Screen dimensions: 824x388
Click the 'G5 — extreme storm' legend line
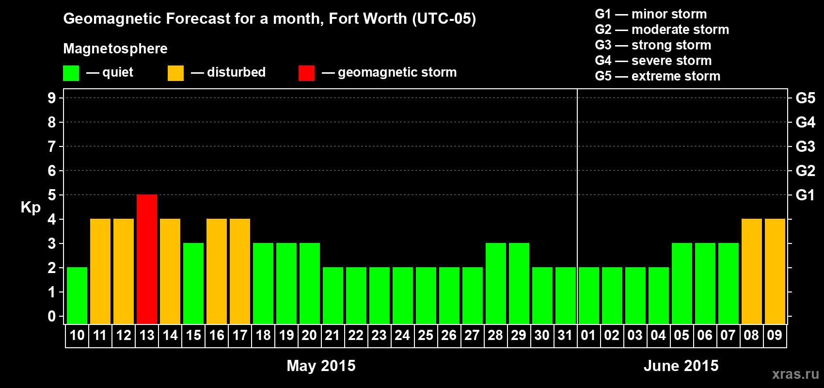658,76
